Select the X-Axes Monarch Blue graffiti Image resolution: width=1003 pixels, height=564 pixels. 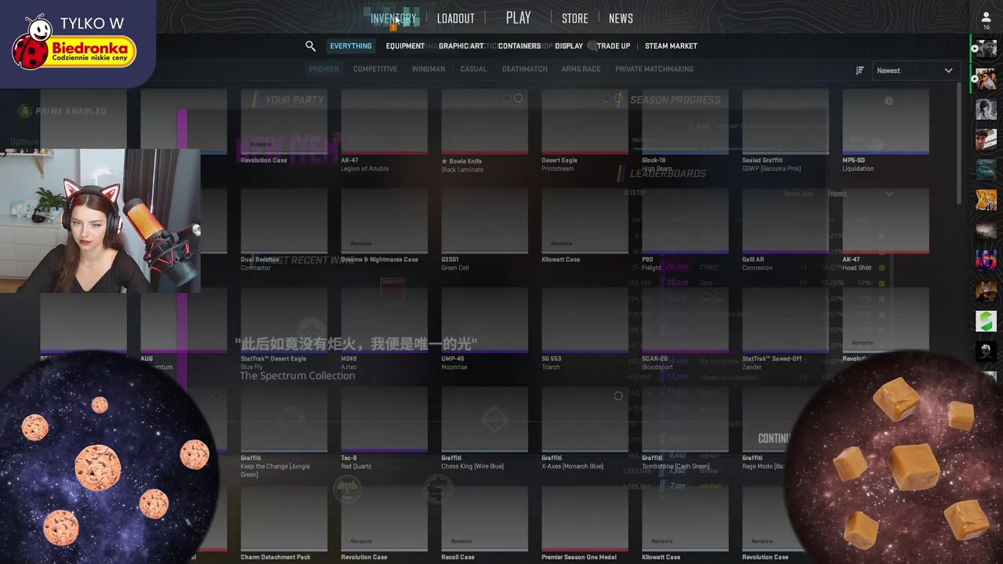[585, 429]
